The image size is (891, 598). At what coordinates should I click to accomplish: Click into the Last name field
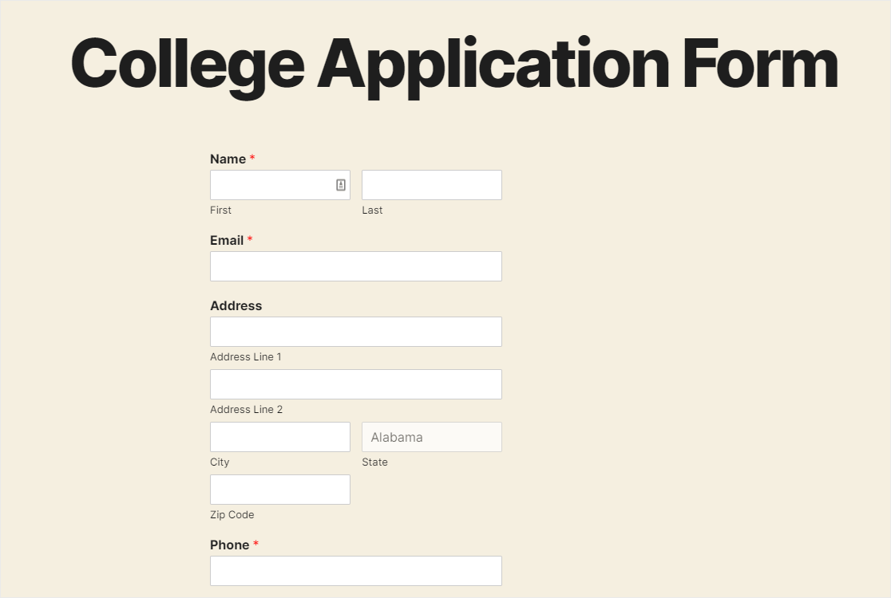[x=431, y=185]
